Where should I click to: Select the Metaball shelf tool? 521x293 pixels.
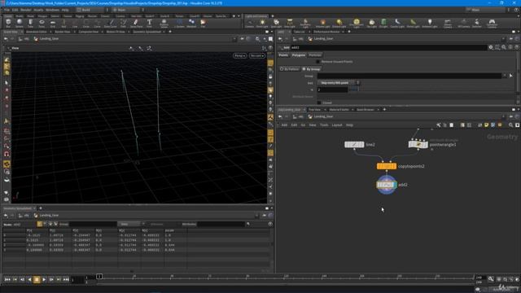coord(191,23)
